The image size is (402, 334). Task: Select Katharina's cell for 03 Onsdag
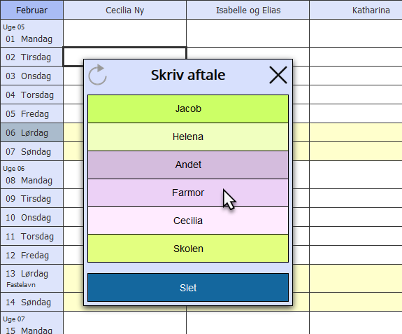click(356, 76)
